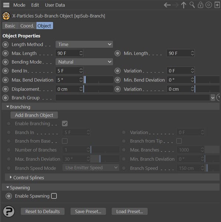Click the Bend In stepper arrows
The height and width of the screenshot is (222, 221).
click(x=81, y=71)
